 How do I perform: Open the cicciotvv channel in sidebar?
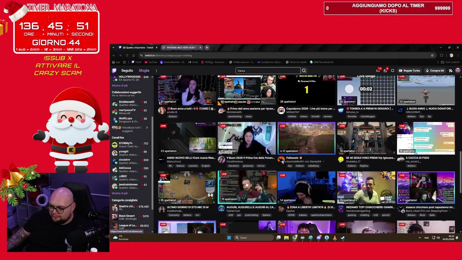click(130, 161)
